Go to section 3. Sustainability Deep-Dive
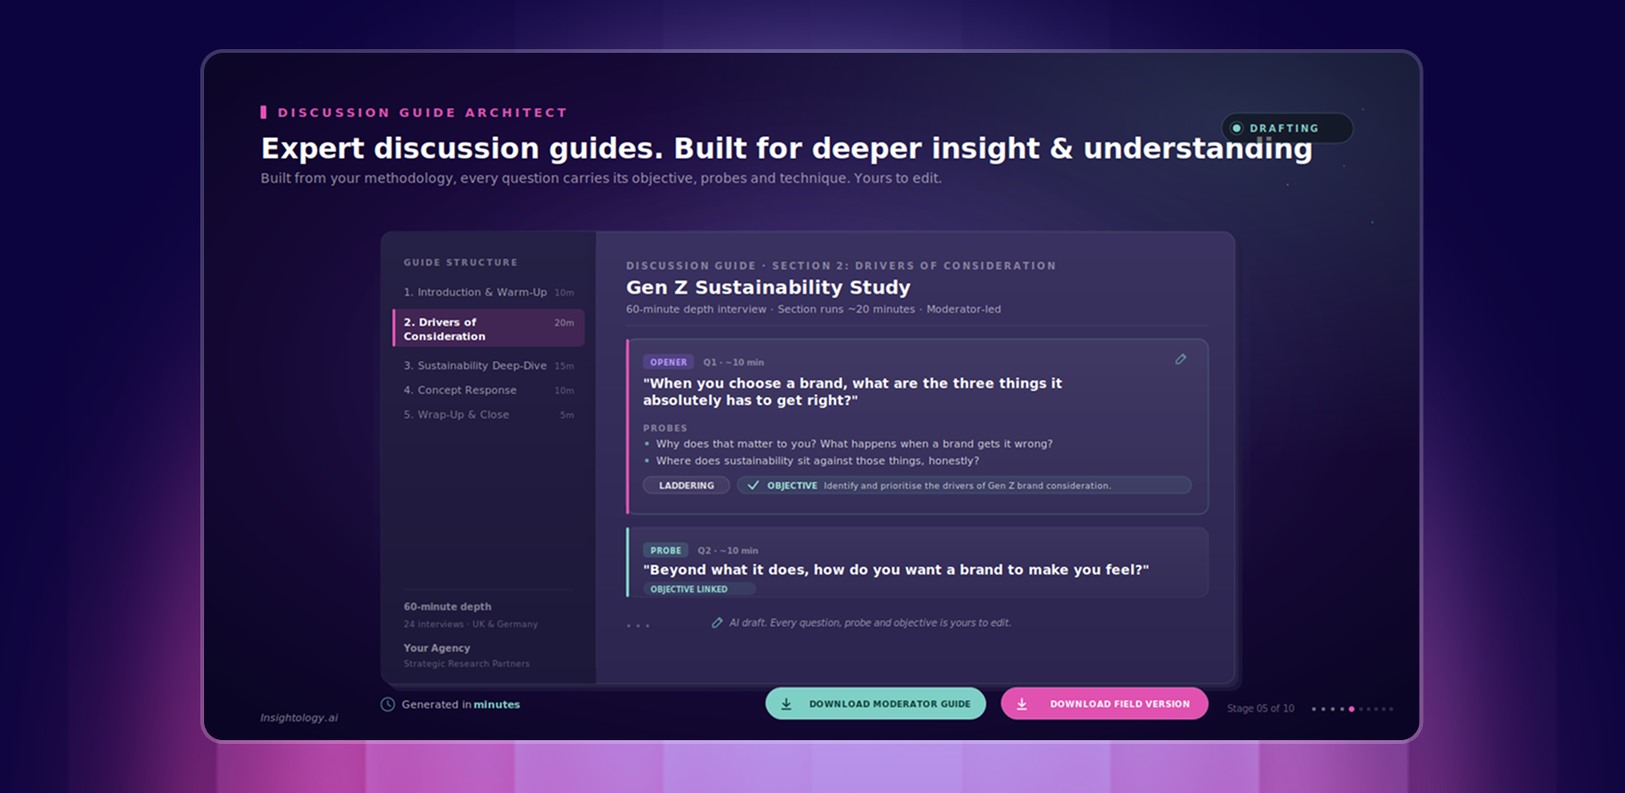 (488, 365)
